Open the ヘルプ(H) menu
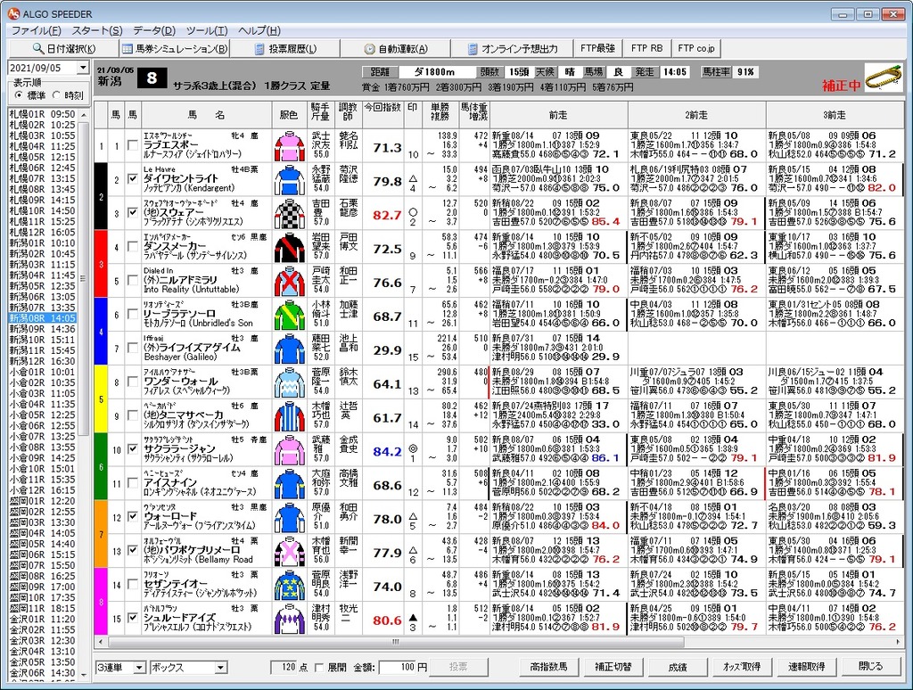The height and width of the screenshot is (690, 913). tap(259, 31)
